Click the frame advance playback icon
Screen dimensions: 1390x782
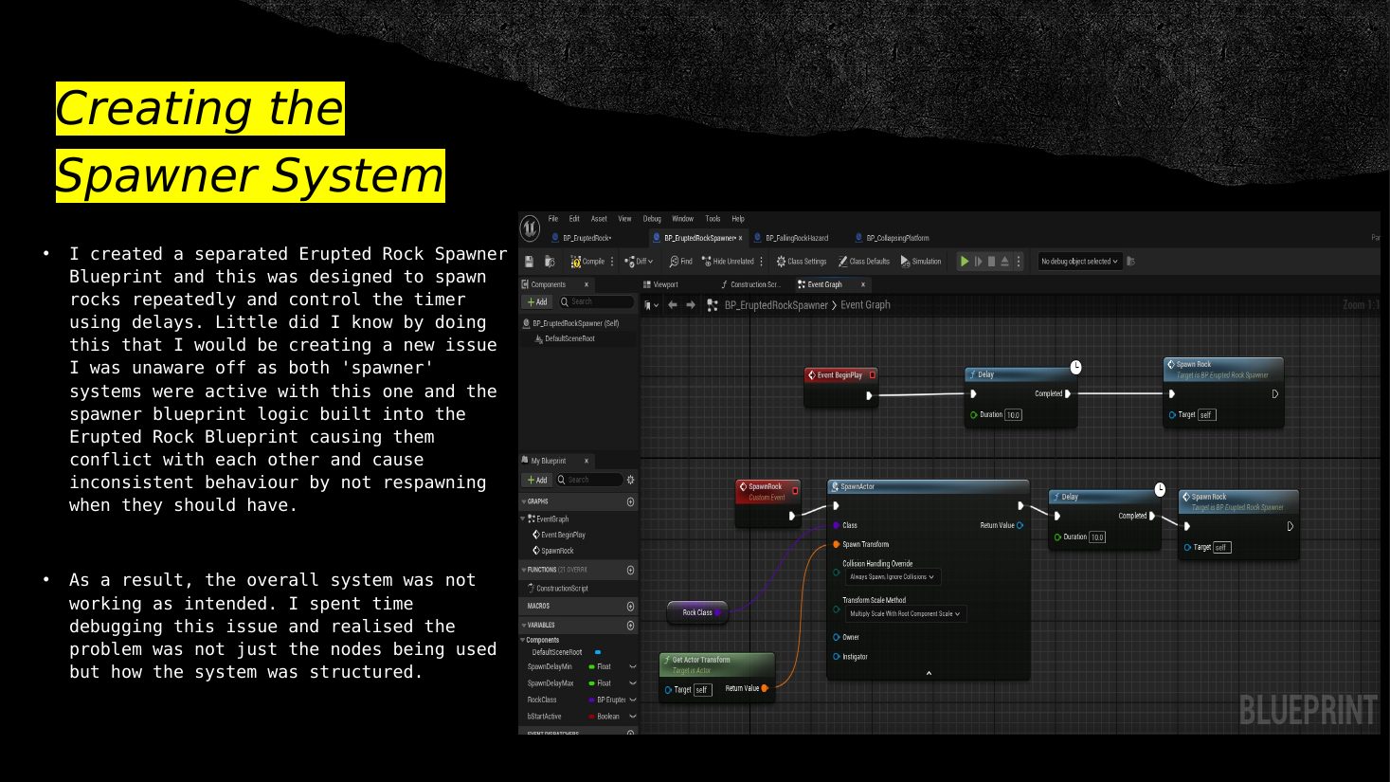tap(979, 262)
